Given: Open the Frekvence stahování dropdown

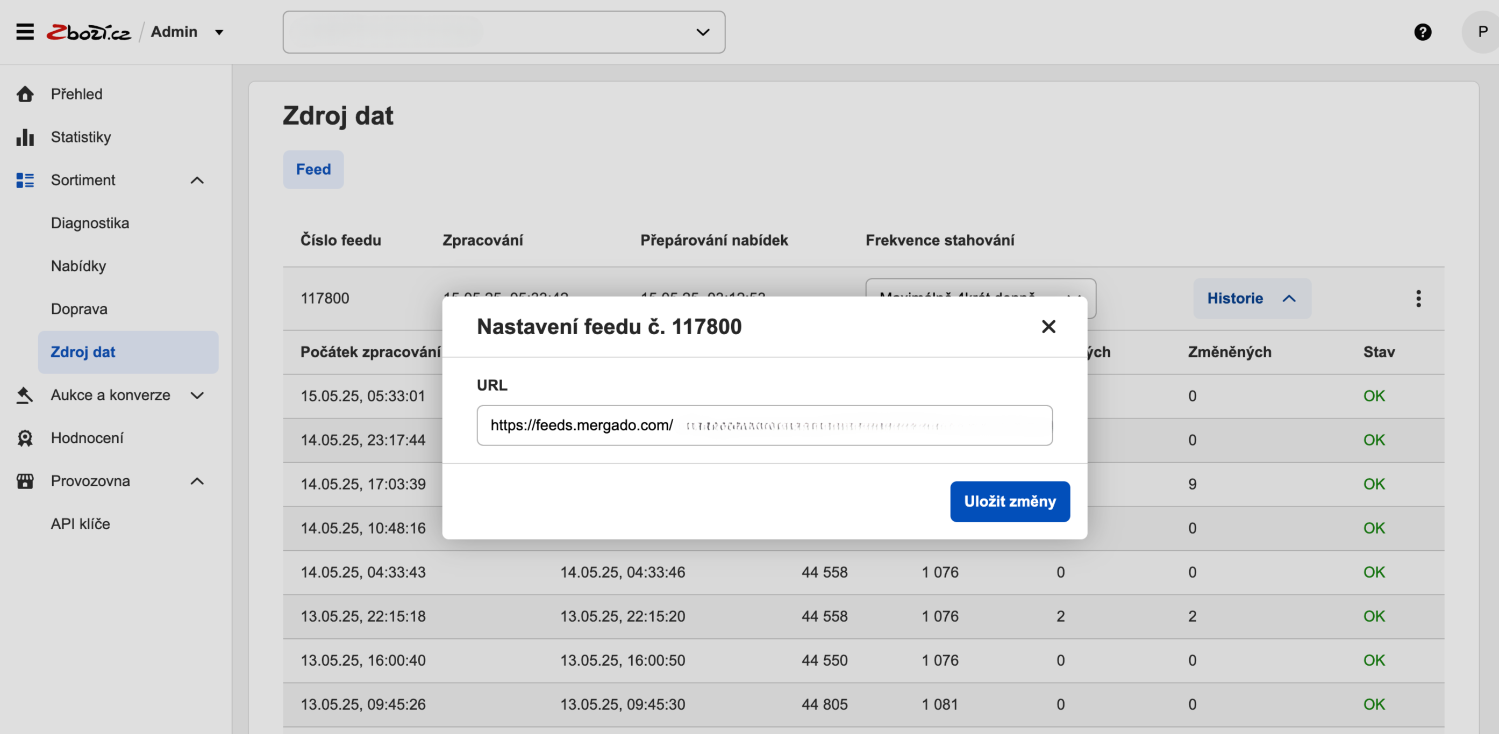Looking at the screenshot, I should click(981, 289).
